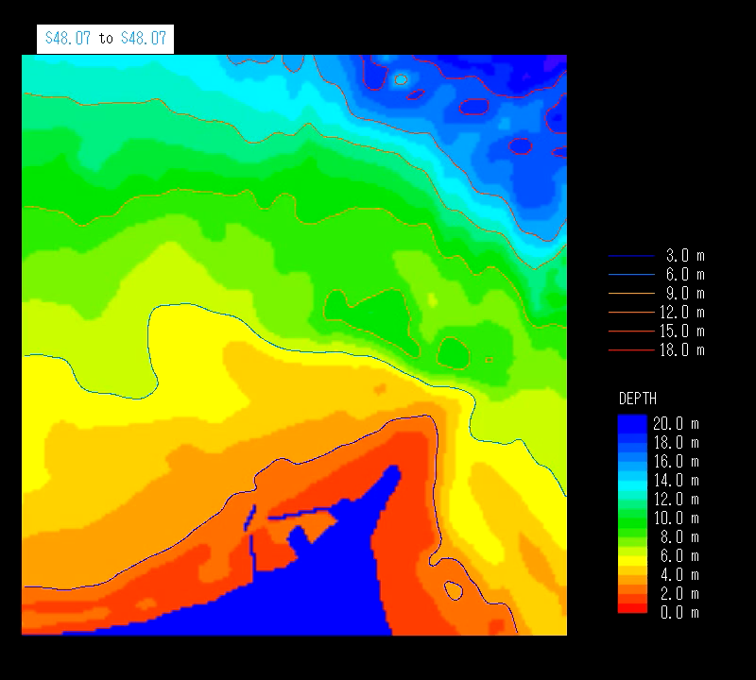
Task: Select the 3.0 m contour legend line
Action: point(631,256)
